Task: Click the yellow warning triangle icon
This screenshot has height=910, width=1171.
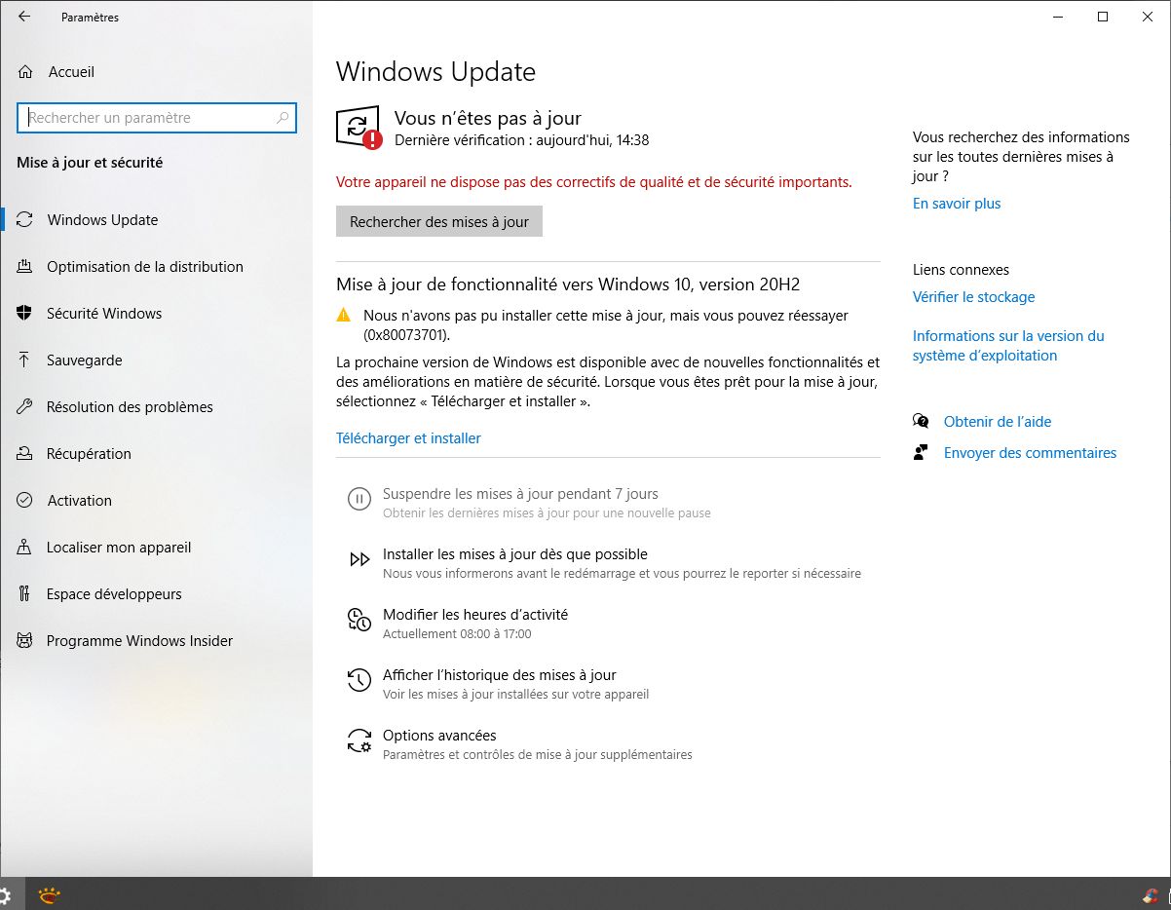Action: coord(343,315)
